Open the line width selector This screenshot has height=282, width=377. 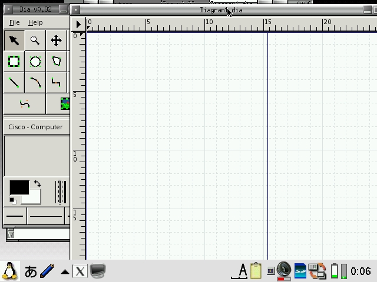coord(60,192)
